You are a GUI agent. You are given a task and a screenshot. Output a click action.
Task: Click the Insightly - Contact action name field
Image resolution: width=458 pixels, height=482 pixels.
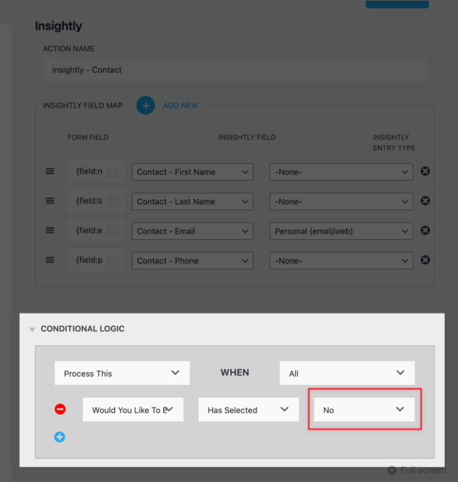pyautogui.click(x=235, y=69)
